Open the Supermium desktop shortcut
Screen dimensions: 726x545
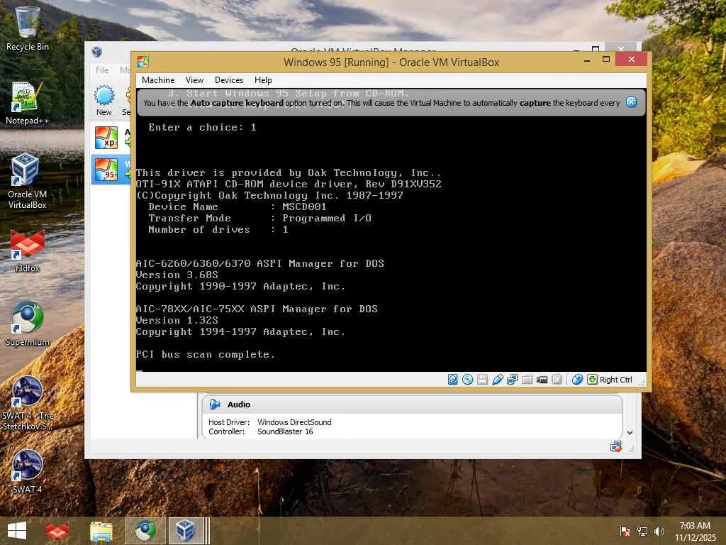(28, 324)
